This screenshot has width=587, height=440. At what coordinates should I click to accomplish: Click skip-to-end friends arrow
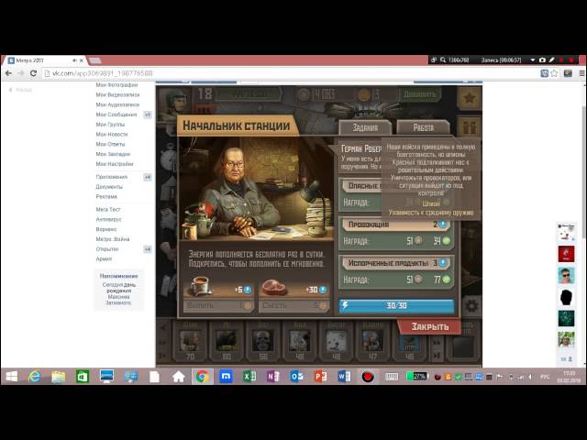pyautogui.click(x=437, y=356)
